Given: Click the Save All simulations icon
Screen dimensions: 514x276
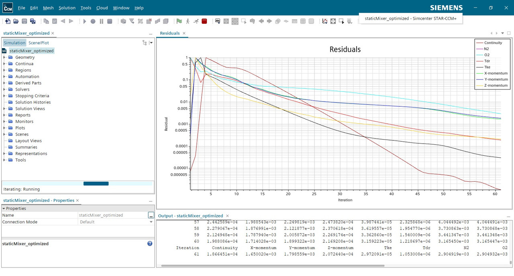Looking at the screenshot, I should coord(33,21).
